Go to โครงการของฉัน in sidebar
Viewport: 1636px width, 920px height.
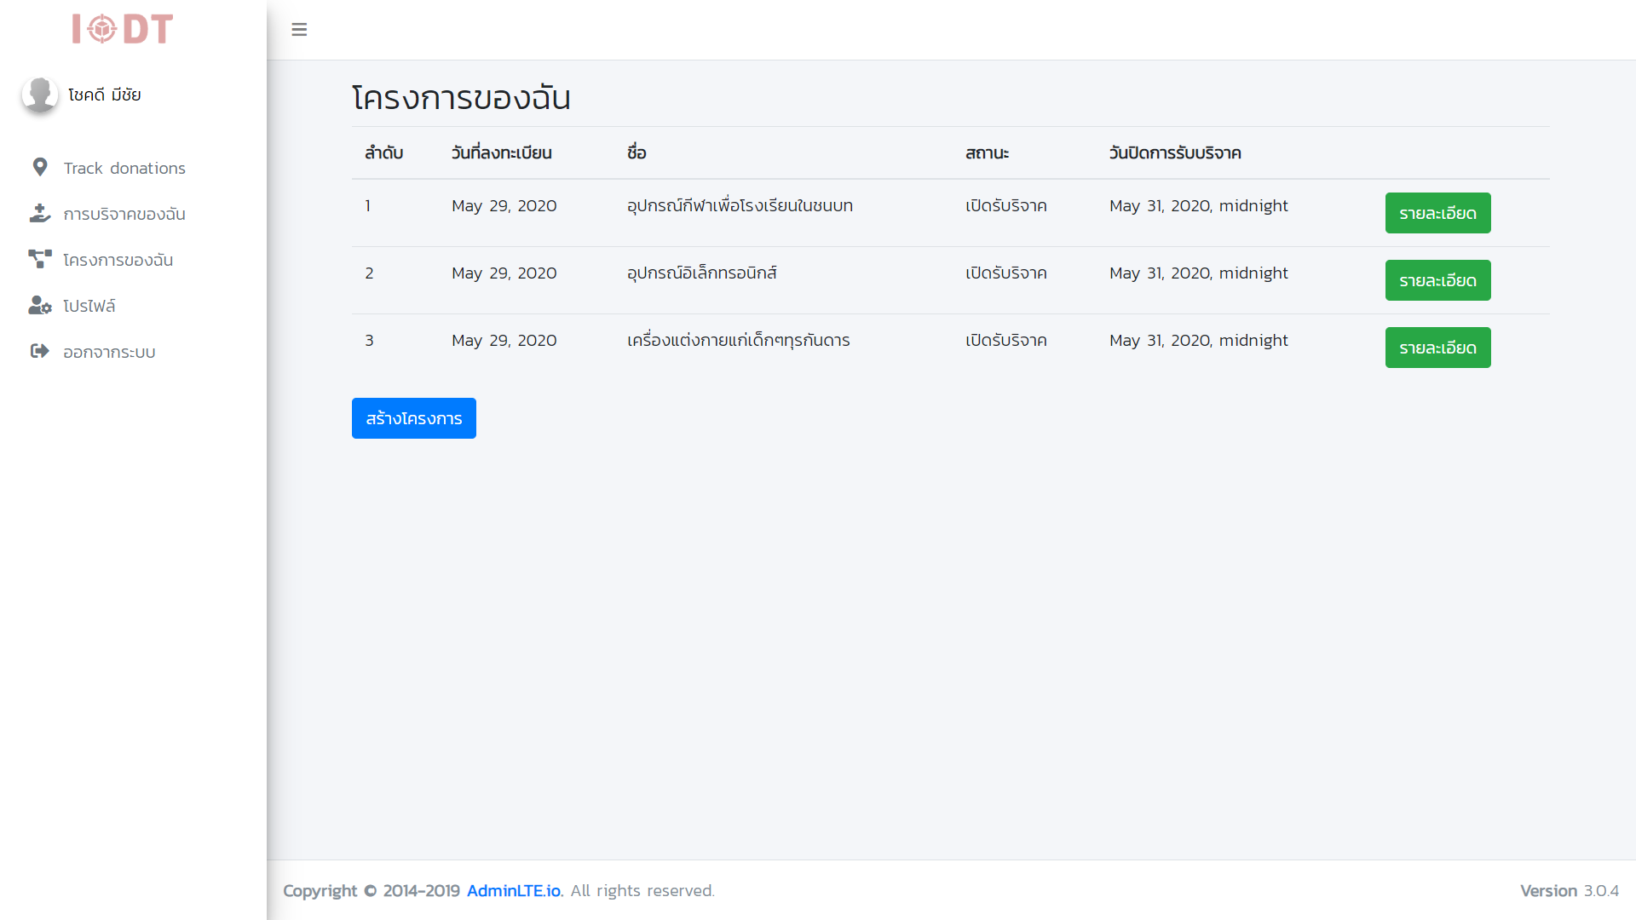(118, 260)
